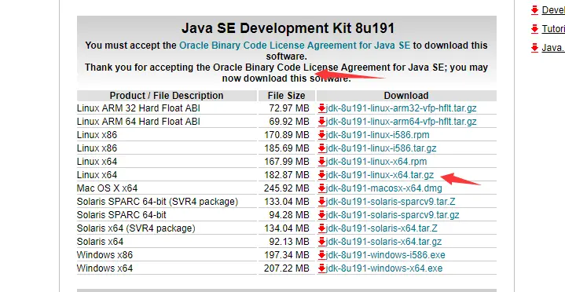Click download arrow icon beside jdk-8u191-solaris-x64.tar.gz
The height and width of the screenshot is (292, 565).
click(321, 242)
